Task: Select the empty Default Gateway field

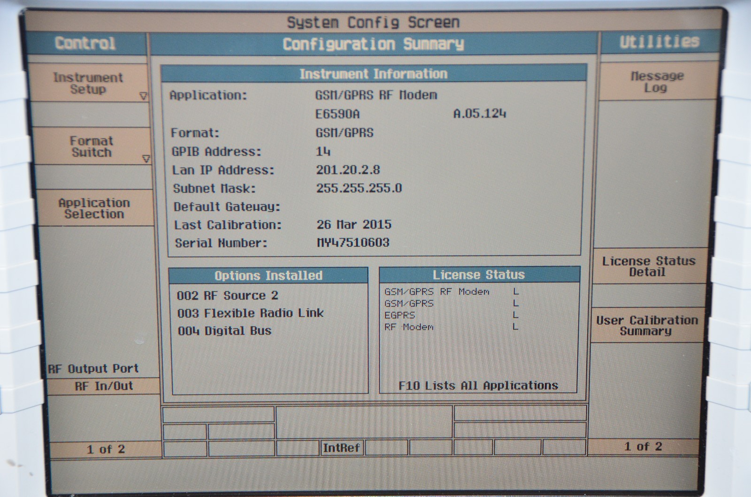Action: (357, 206)
